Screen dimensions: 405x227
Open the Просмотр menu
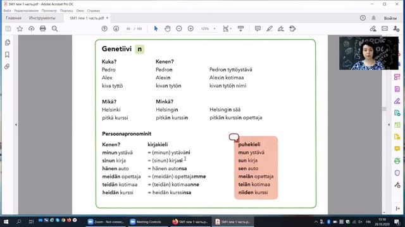(x=49, y=11)
